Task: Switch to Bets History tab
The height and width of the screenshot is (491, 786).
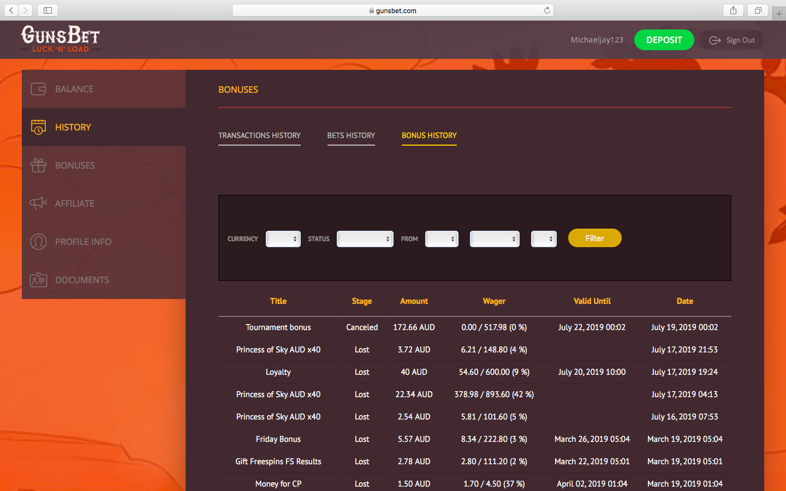Action: tap(351, 135)
